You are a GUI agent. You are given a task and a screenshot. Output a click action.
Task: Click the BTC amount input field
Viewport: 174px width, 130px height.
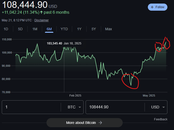31,107
